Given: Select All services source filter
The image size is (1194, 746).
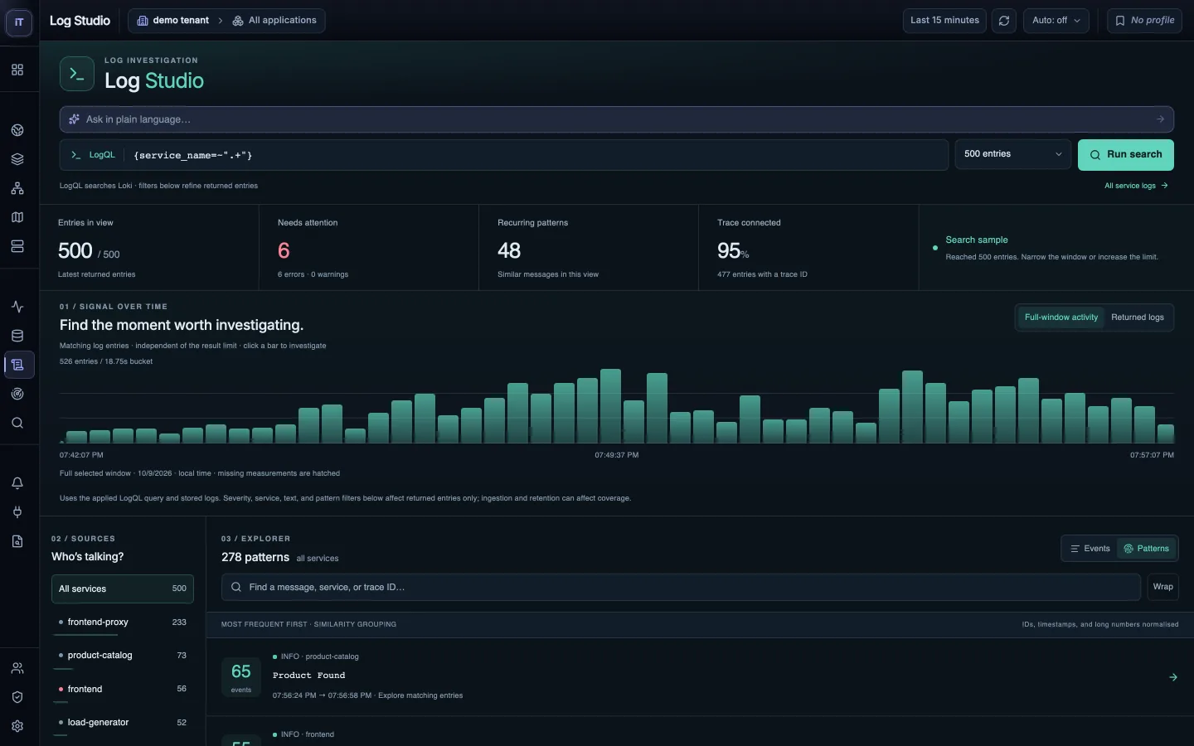Looking at the screenshot, I should [x=123, y=589].
